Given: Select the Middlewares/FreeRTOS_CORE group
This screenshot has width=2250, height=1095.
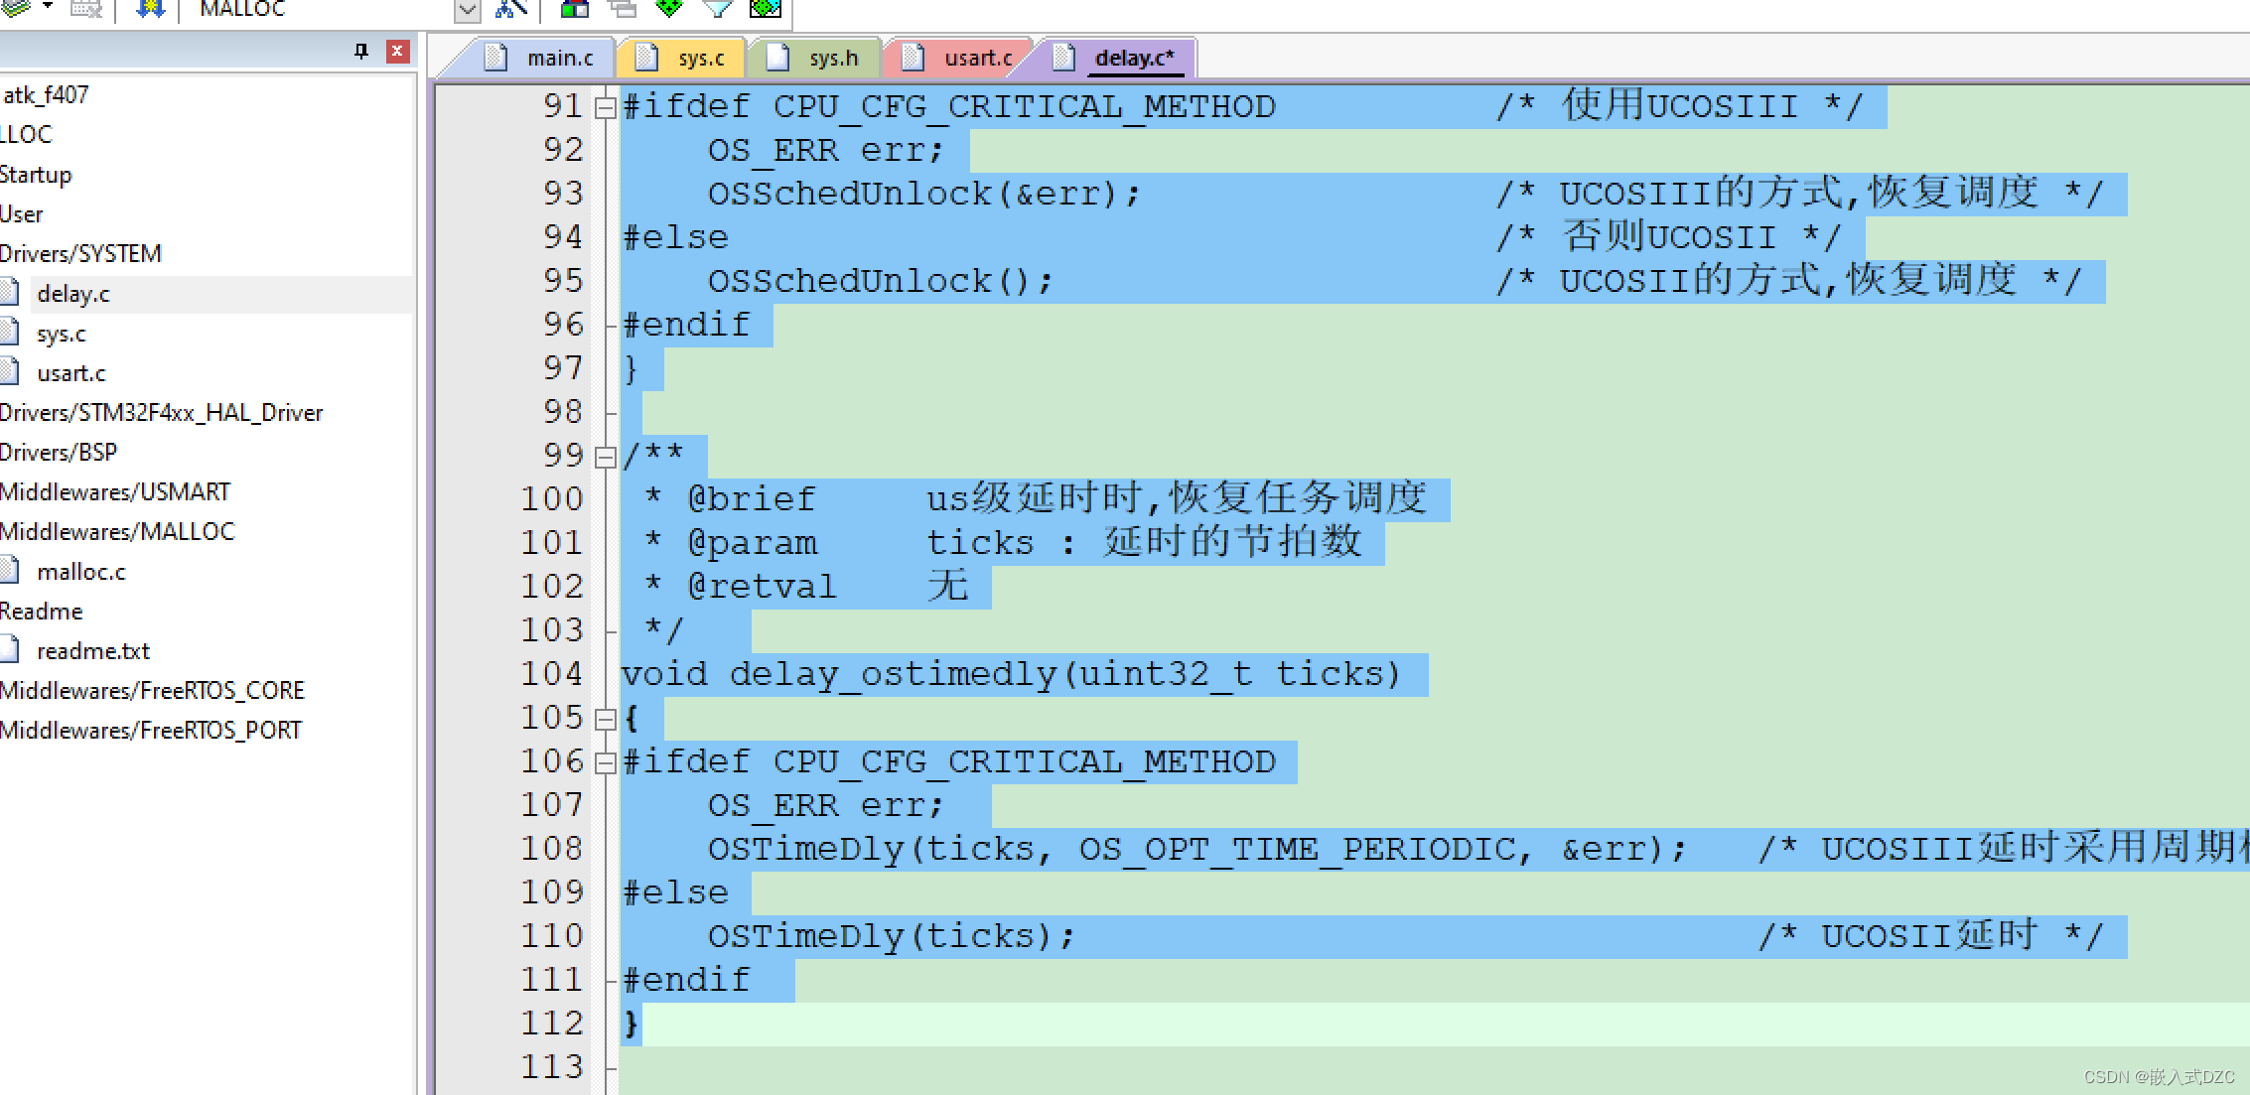Looking at the screenshot, I should [x=152, y=691].
